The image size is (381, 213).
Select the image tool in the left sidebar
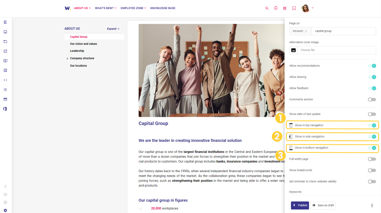[5, 32]
